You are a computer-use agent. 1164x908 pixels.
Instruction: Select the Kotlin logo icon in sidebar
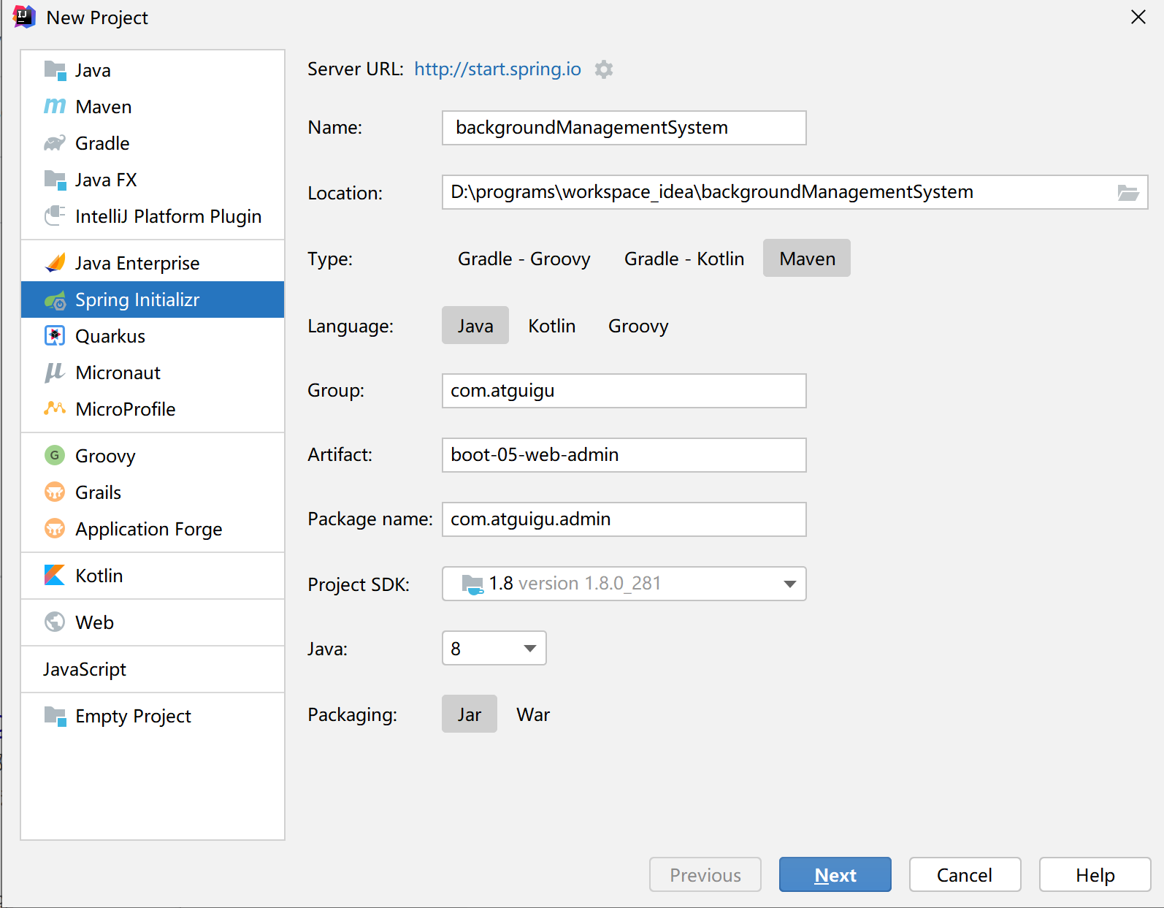click(x=55, y=576)
